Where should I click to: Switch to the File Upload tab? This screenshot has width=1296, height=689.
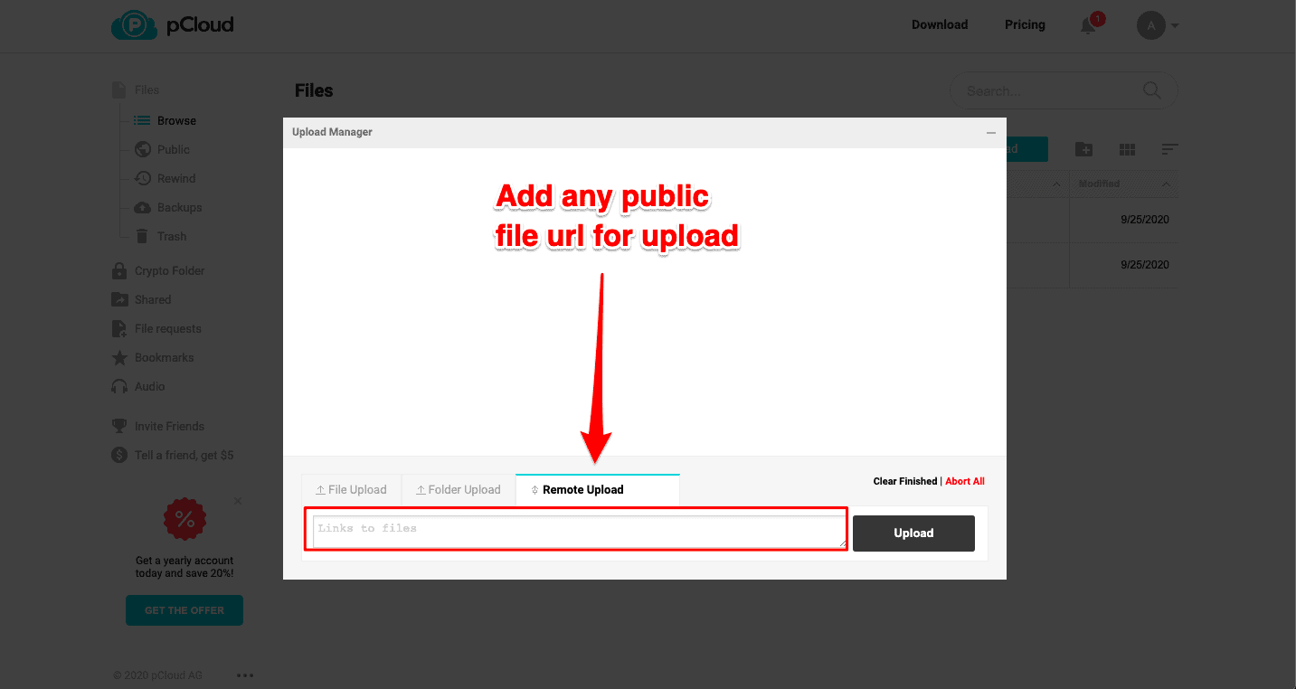coord(351,489)
